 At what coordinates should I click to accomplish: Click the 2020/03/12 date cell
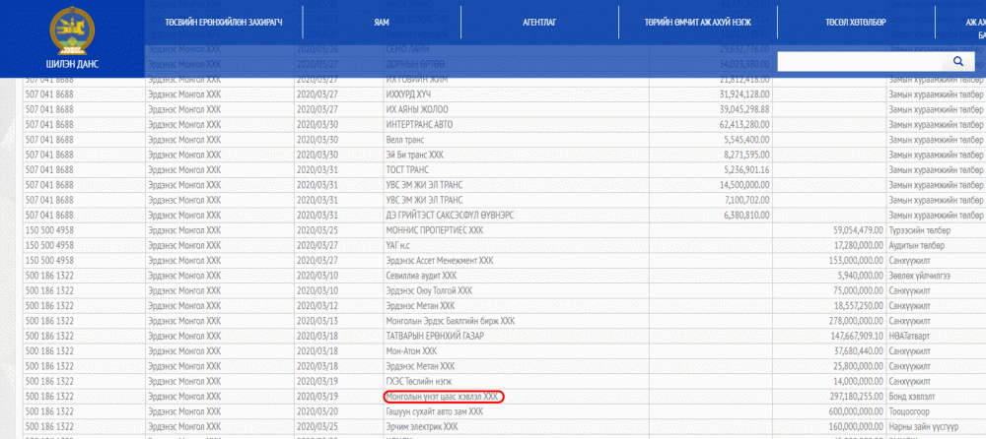point(338,306)
